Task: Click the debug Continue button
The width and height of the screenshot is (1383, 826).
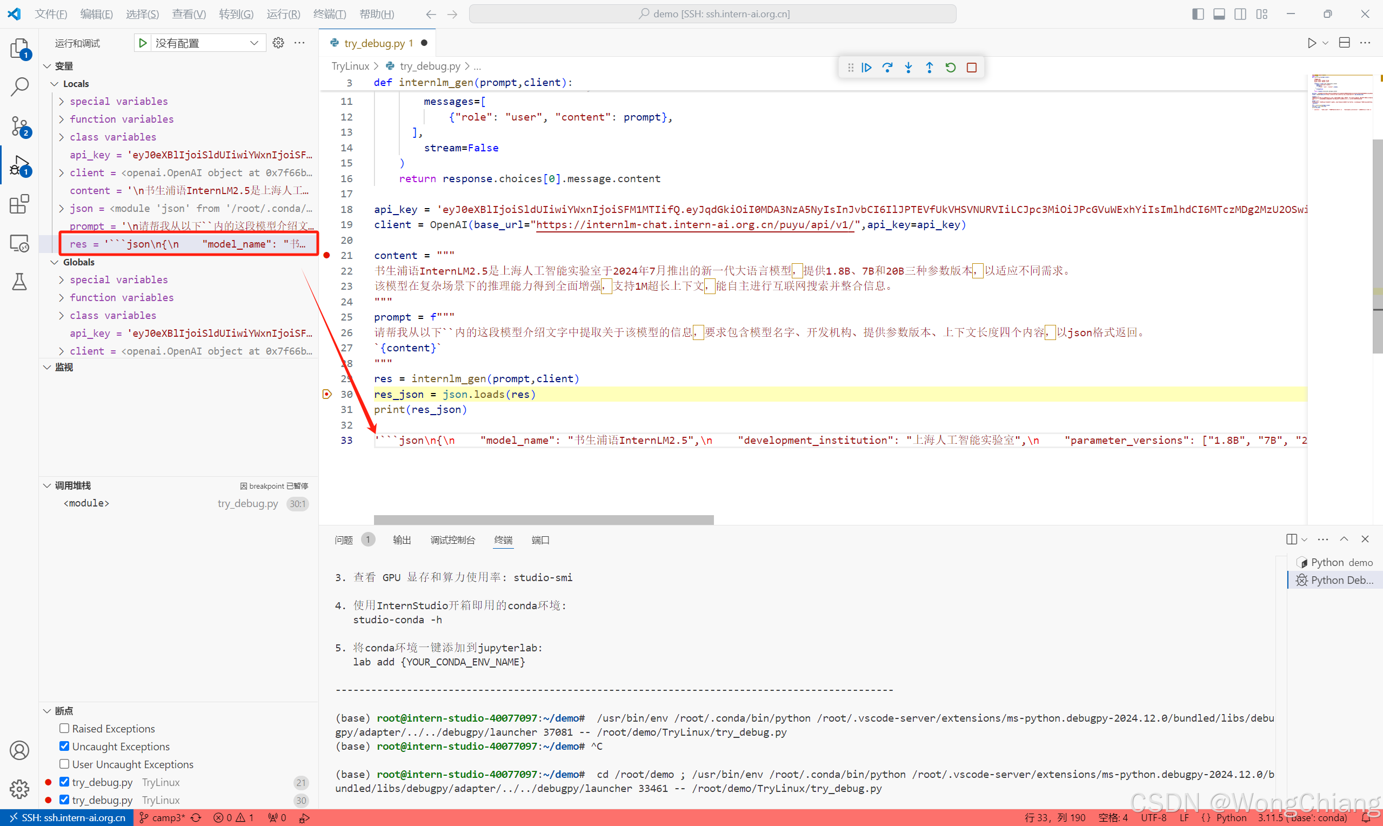Action: 867,68
